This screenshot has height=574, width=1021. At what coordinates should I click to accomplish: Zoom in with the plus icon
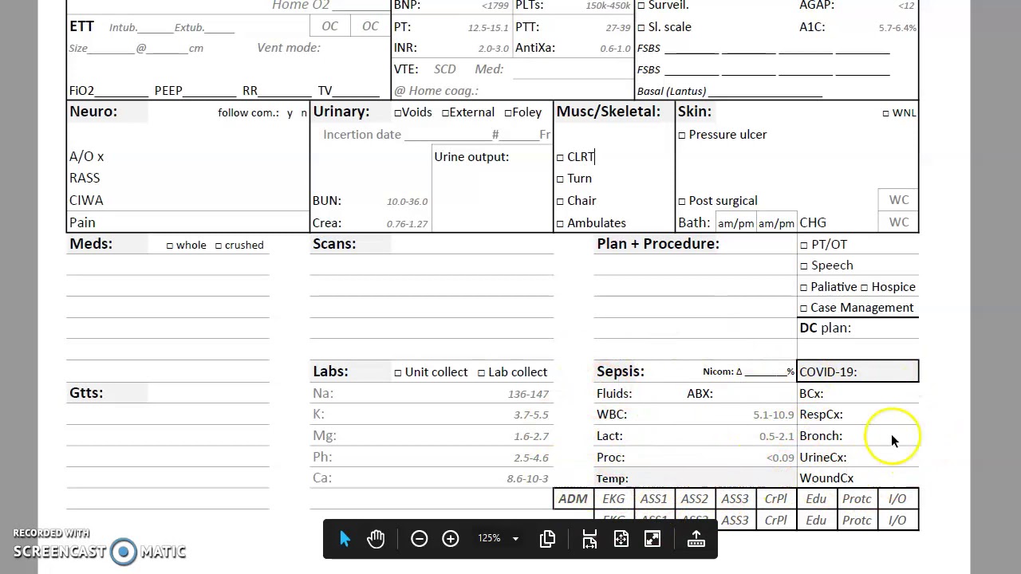click(451, 539)
